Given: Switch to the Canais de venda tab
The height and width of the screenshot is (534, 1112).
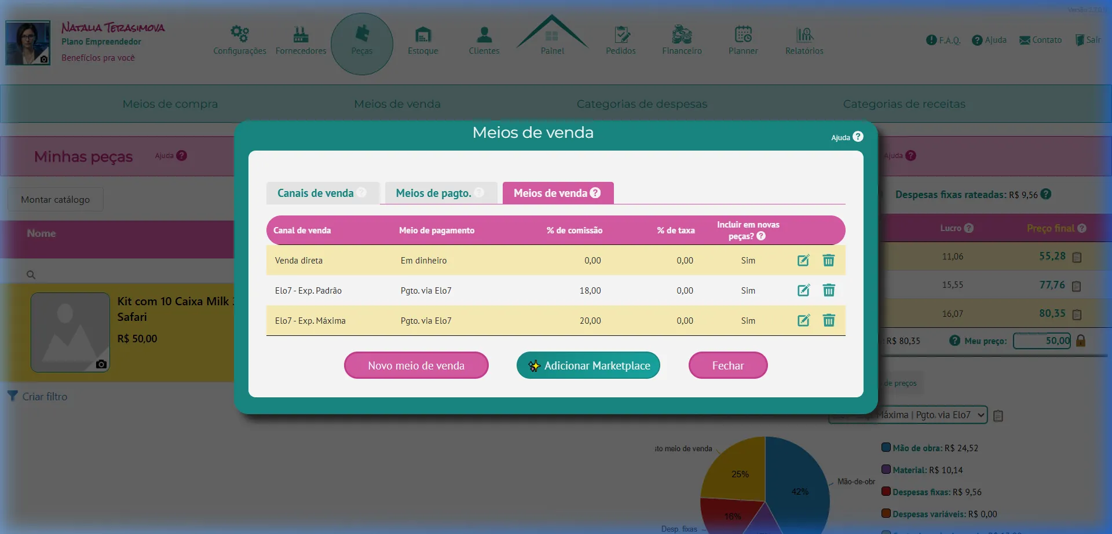Looking at the screenshot, I should click(316, 193).
